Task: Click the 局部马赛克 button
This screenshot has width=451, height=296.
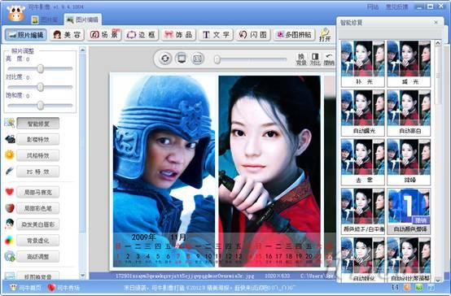Action: coord(38,192)
